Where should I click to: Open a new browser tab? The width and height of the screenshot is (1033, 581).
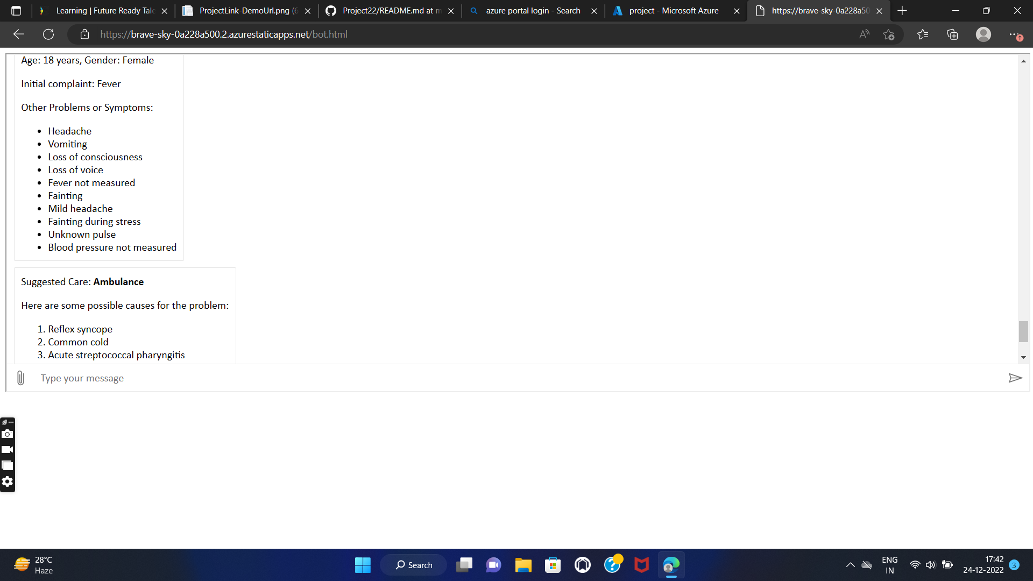click(902, 11)
